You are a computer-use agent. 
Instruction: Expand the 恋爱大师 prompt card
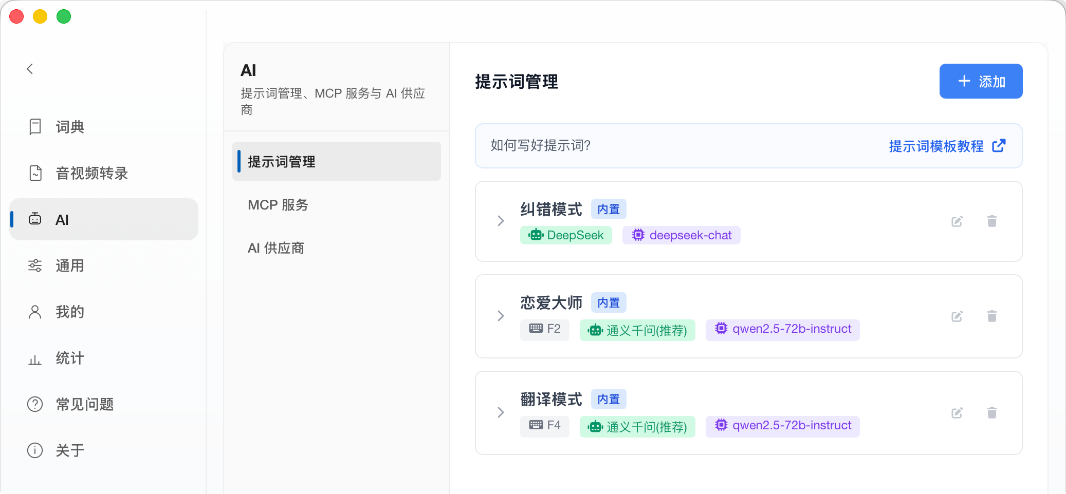pyautogui.click(x=501, y=316)
